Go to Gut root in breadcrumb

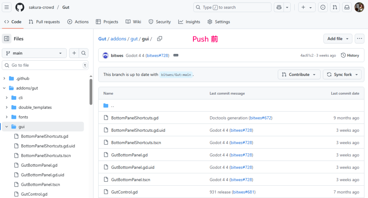(102, 39)
